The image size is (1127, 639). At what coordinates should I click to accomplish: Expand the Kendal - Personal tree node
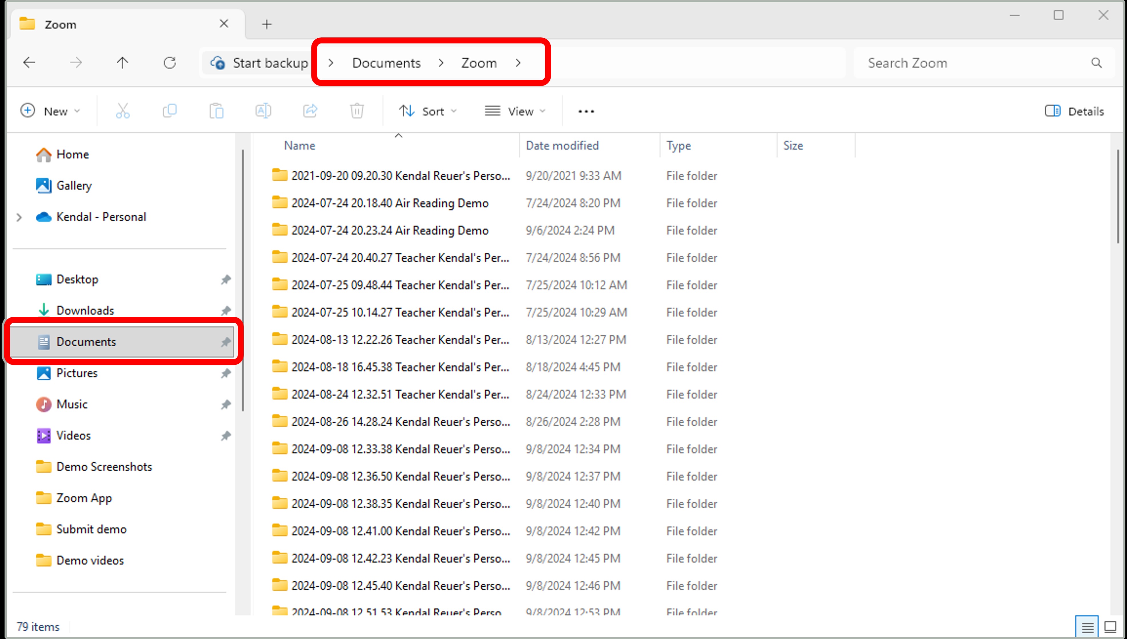coord(19,217)
